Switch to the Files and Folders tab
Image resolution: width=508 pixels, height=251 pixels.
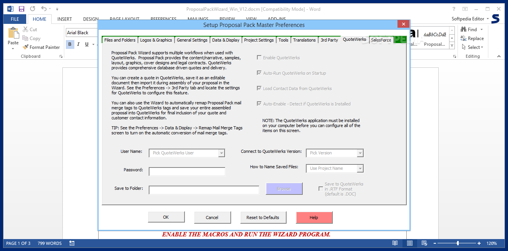tap(120, 40)
